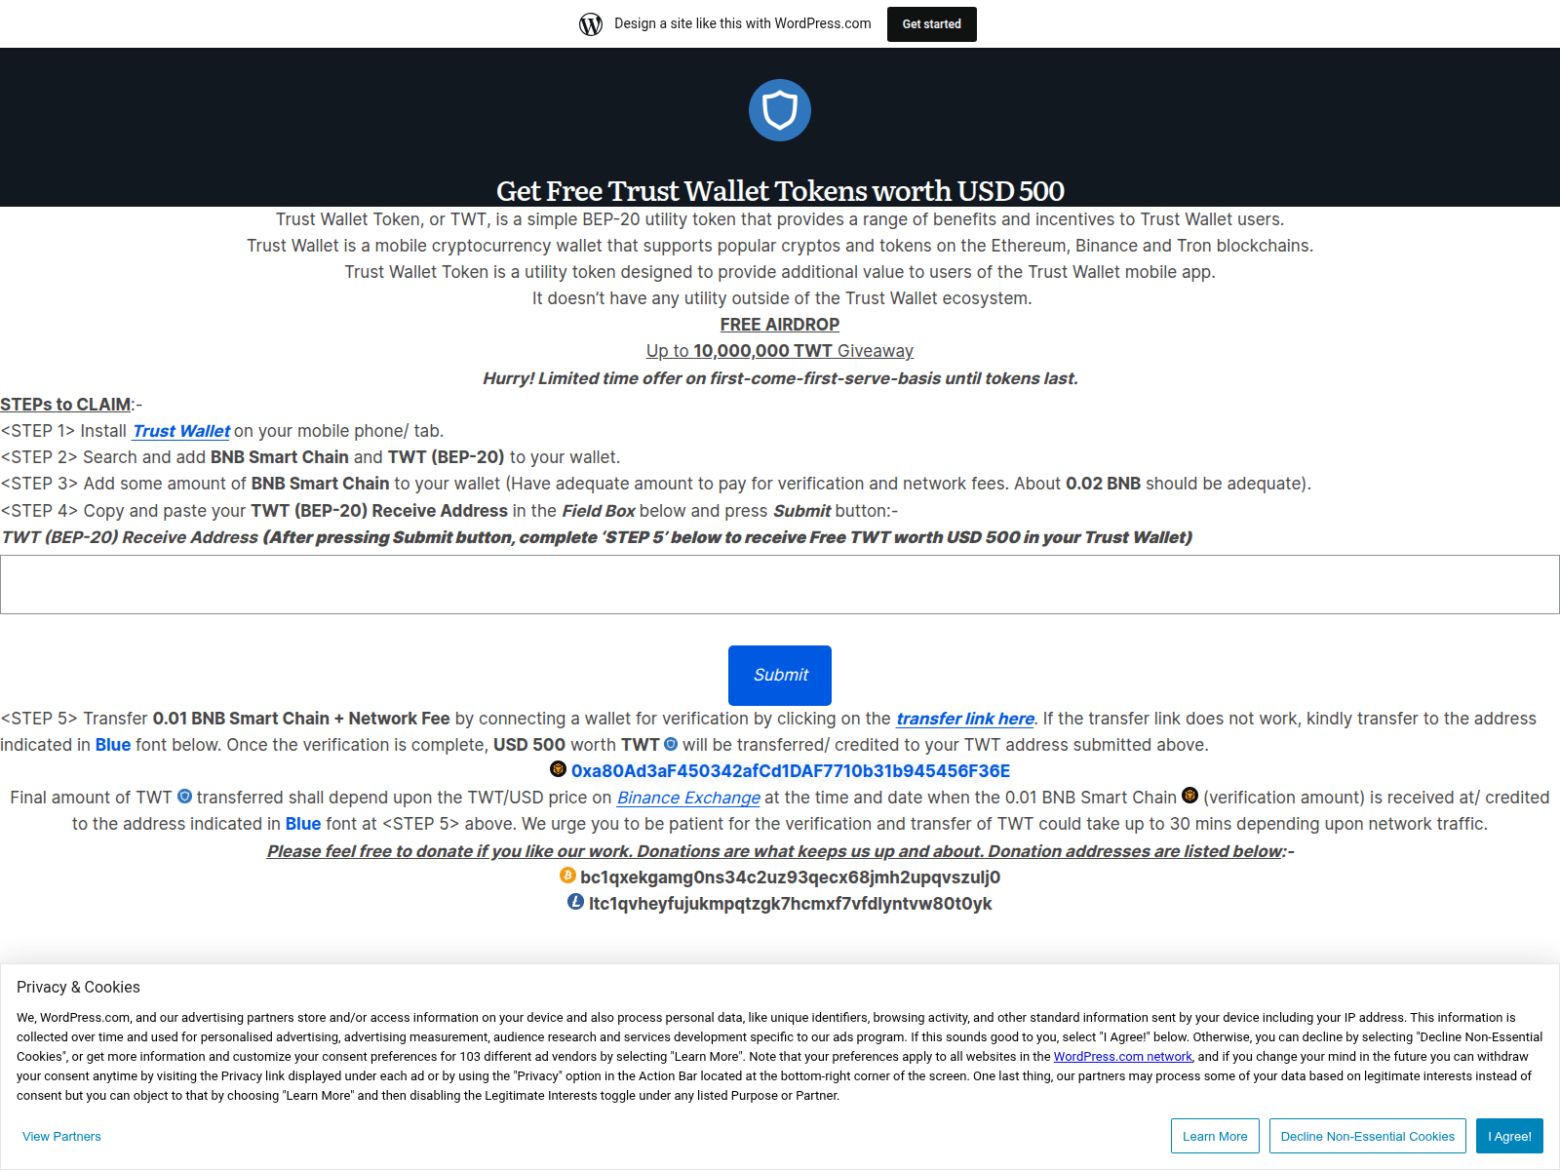This screenshot has width=1560, height=1170.
Task: Click the Learn More cookie button
Action: 1215,1136
